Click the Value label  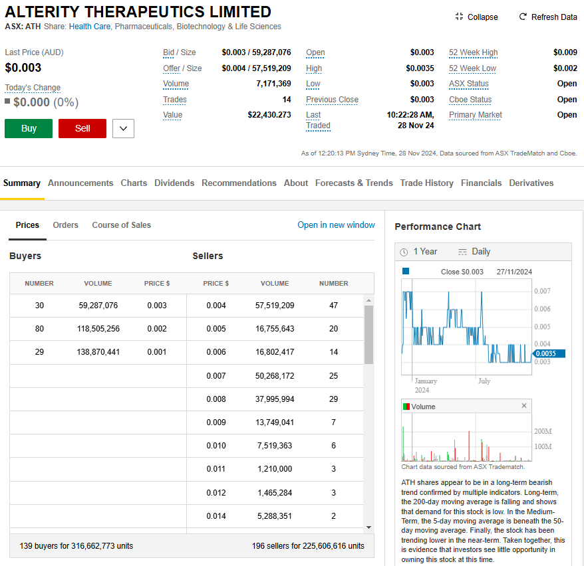point(172,115)
